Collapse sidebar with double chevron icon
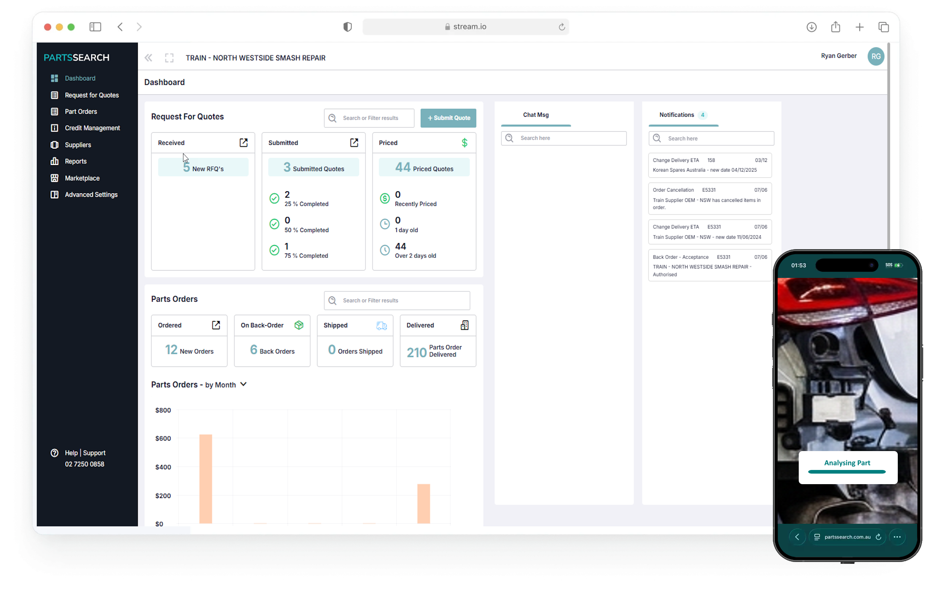Viewport: 932px width, 590px height. 148,58
